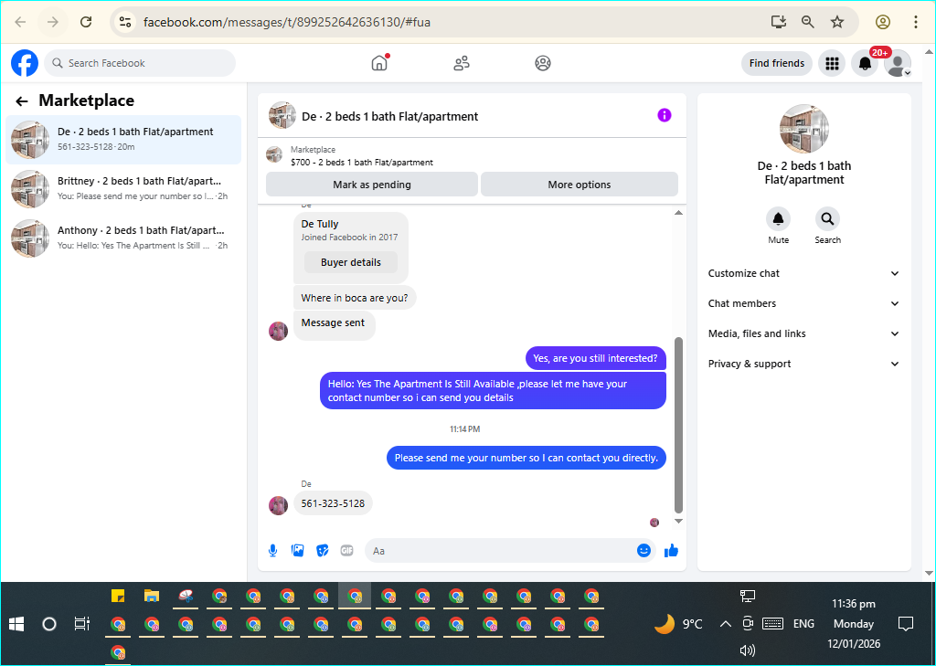The image size is (936, 666).
Task: Open the grid menu icon
Action: (x=832, y=63)
